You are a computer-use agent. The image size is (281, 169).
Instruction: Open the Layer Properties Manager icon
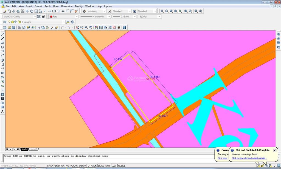pyautogui.click(x=5, y=22)
